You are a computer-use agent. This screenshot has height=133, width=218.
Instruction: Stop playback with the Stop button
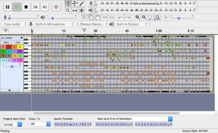[x=26, y=7]
